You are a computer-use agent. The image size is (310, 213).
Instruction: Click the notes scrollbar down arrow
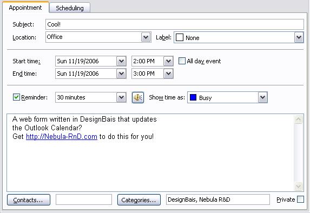coord(299,186)
